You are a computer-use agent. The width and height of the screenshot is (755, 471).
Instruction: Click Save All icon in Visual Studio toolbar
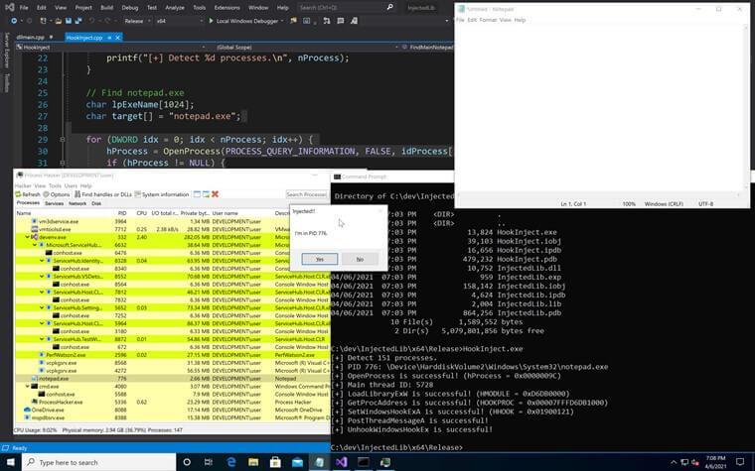pyautogui.click(x=78, y=21)
